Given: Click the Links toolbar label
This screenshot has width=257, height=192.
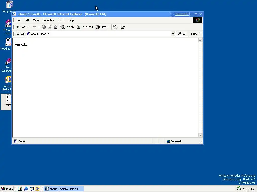Looking at the screenshot, I should pyautogui.click(x=194, y=34).
